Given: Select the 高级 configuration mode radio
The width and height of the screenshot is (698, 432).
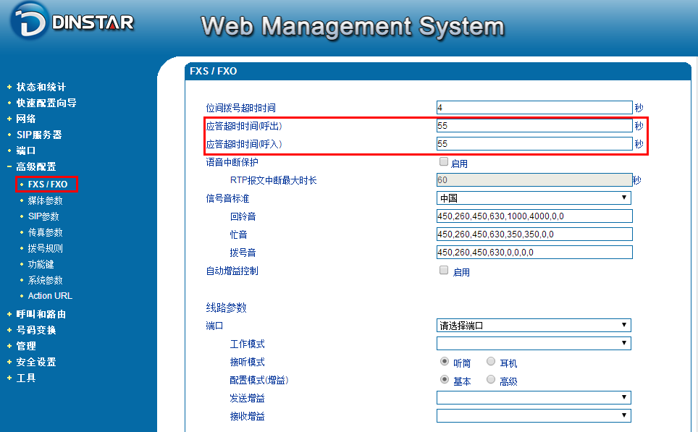Looking at the screenshot, I should [491, 380].
